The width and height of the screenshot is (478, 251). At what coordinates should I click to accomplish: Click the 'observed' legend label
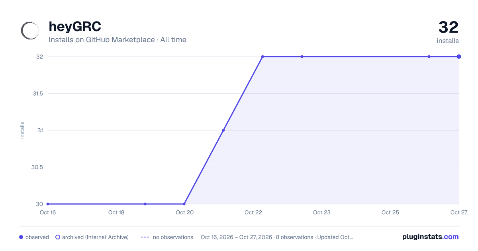click(x=37, y=237)
